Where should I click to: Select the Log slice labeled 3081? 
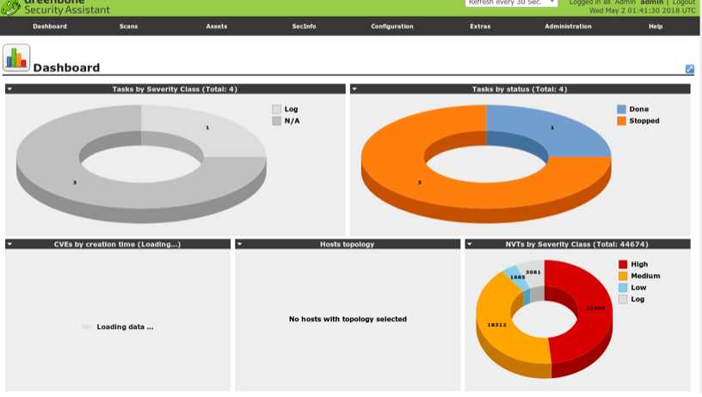(x=534, y=272)
